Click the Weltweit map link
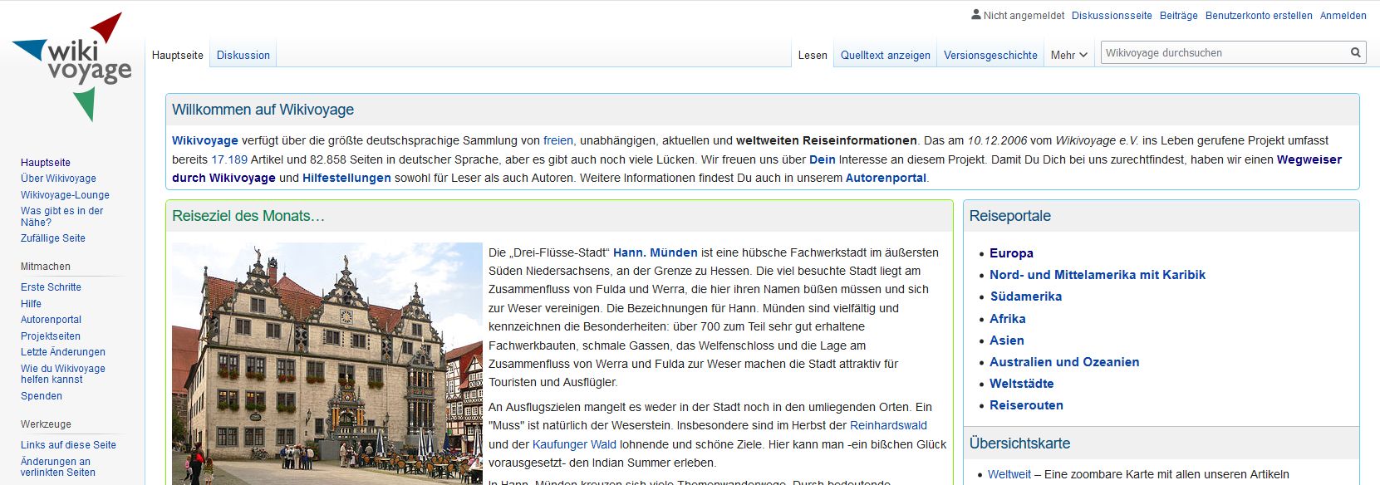The height and width of the screenshot is (485, 1380). pyautogui.click(x=1009, y=474)
